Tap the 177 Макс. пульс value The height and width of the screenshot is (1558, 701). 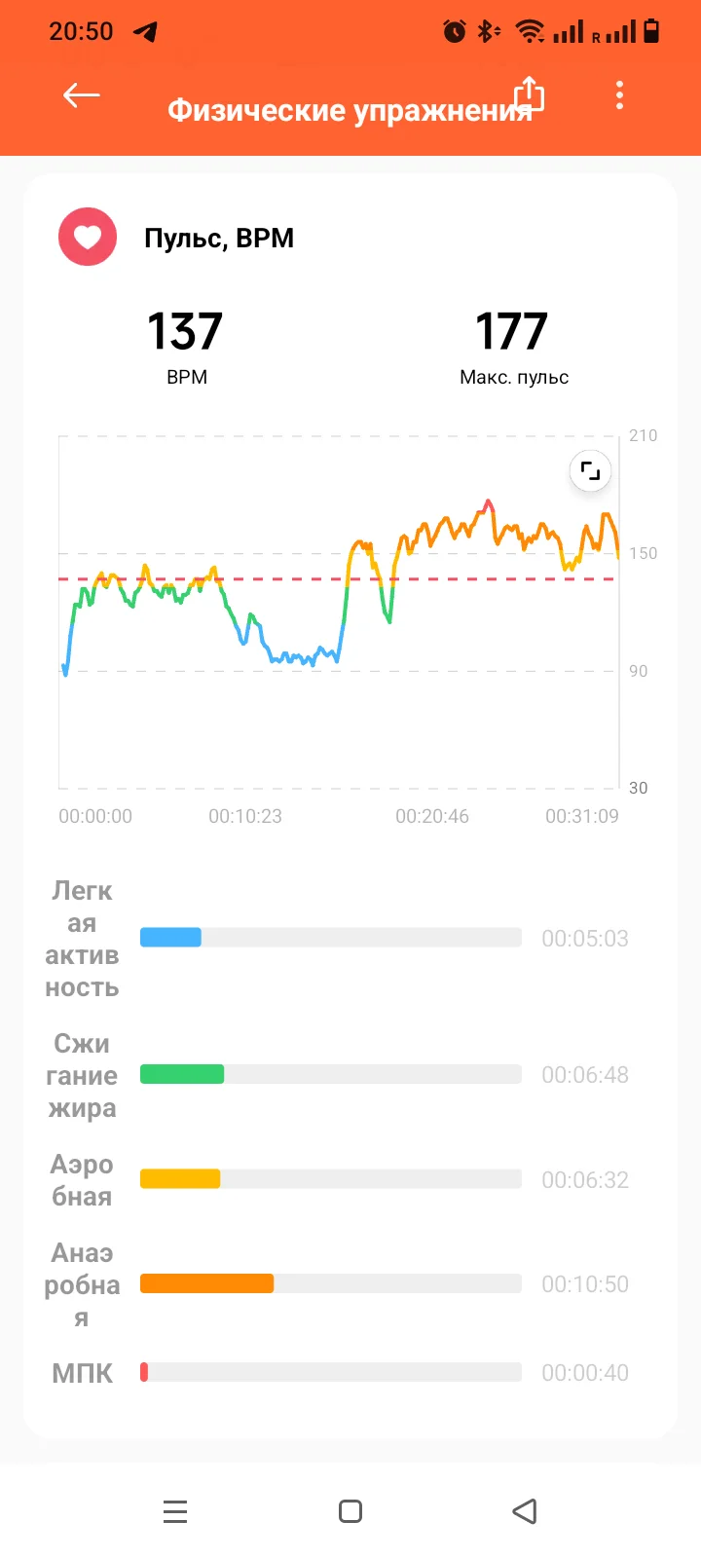(x=512, y=332)
